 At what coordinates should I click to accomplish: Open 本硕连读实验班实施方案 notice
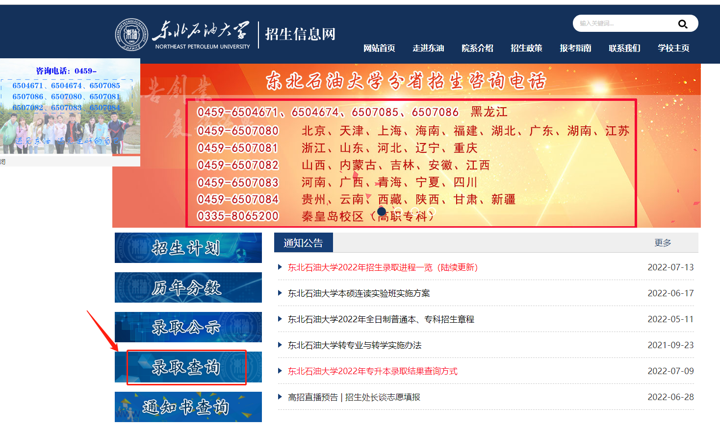point(359,293)
